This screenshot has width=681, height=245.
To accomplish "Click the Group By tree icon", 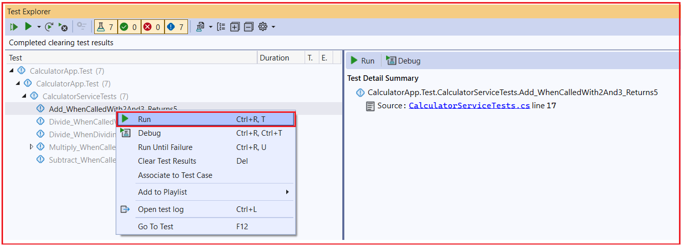I will 221,27.
